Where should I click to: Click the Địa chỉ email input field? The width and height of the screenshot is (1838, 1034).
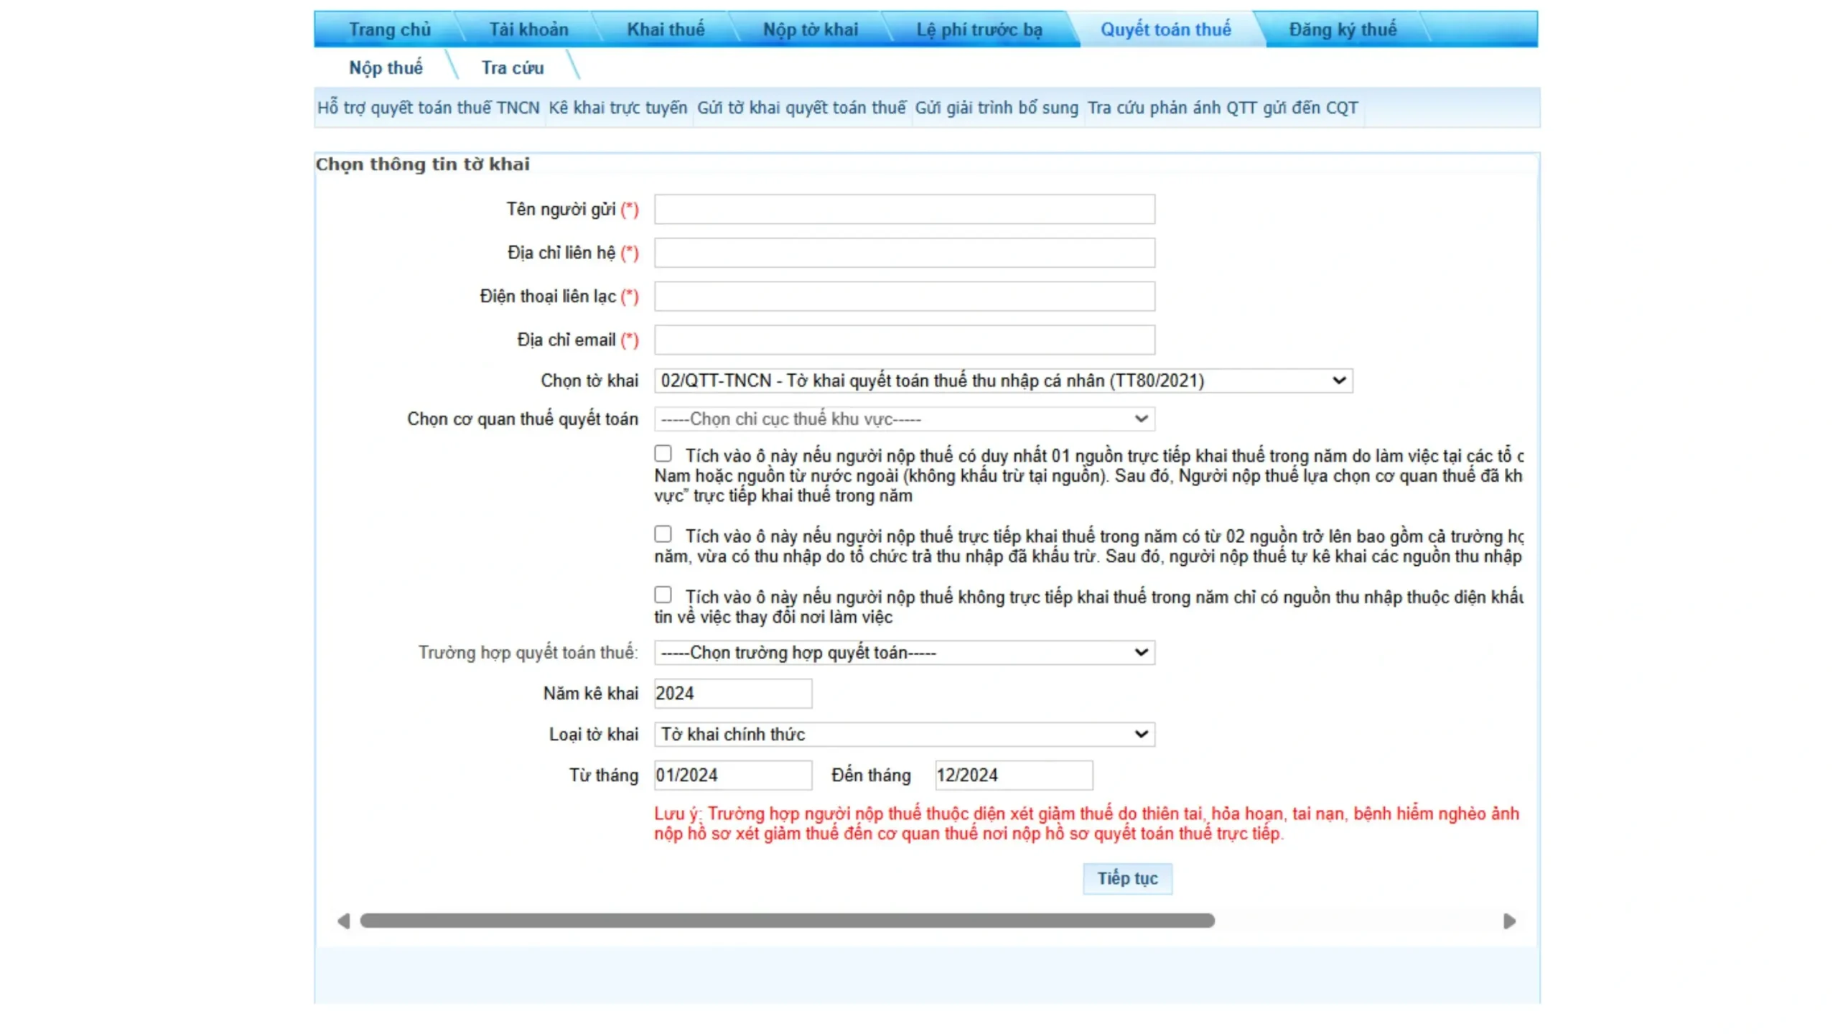pos(904,340)
